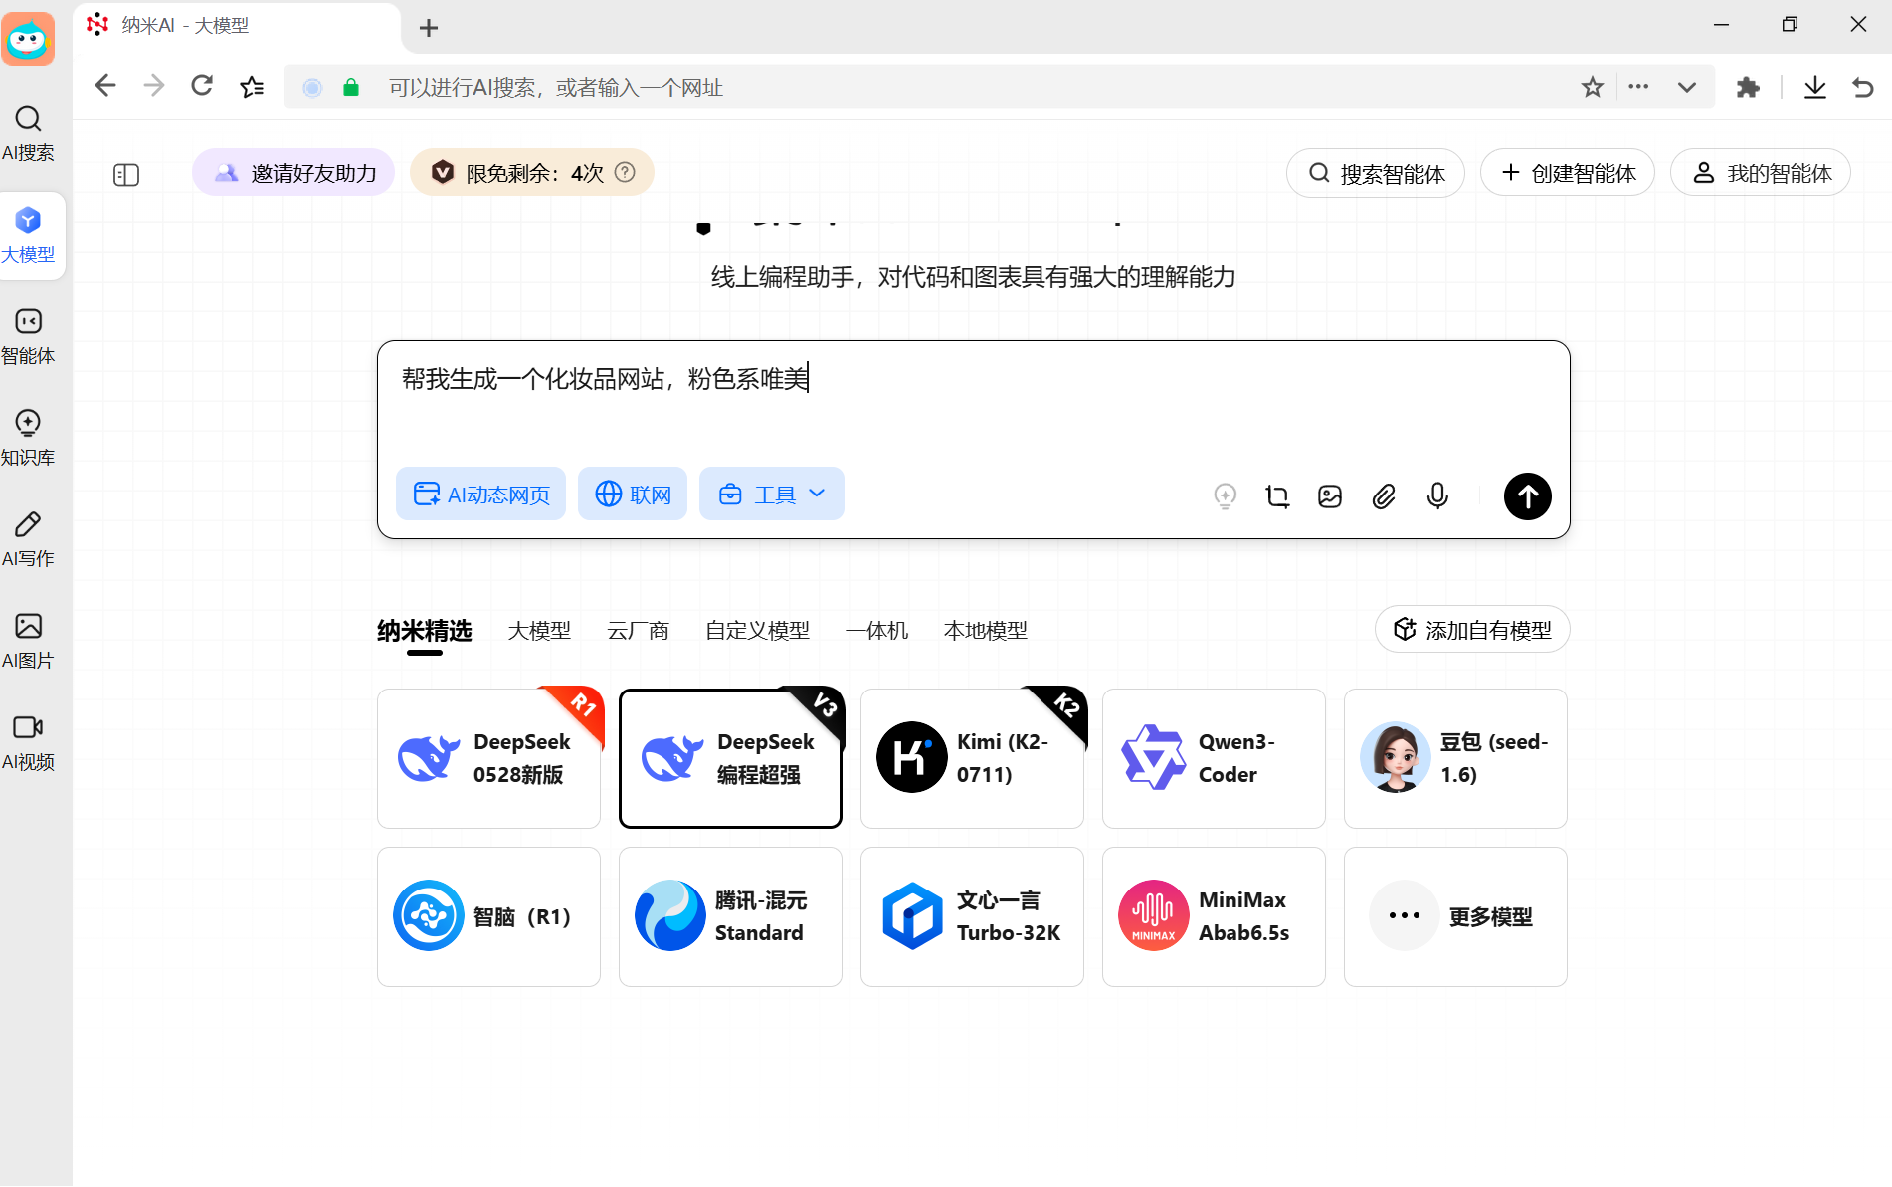Image resolution: width=1892 pixels, height=1187 pixels.
Task: Open the 智能体 sidebar section
Action: point(28,336)
